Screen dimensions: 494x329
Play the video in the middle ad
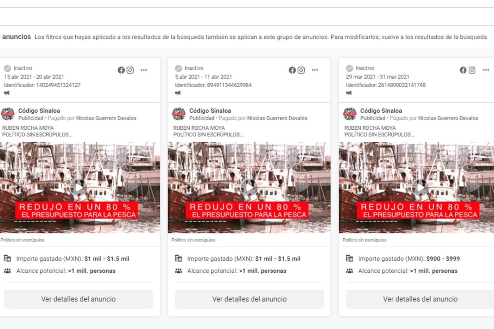pos(249,187)
